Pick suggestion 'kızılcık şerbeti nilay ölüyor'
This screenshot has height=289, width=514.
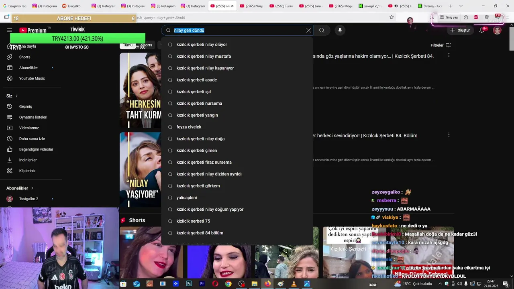[x=237, y=45]
